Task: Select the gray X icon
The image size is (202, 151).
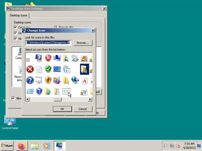Action: 28,60
